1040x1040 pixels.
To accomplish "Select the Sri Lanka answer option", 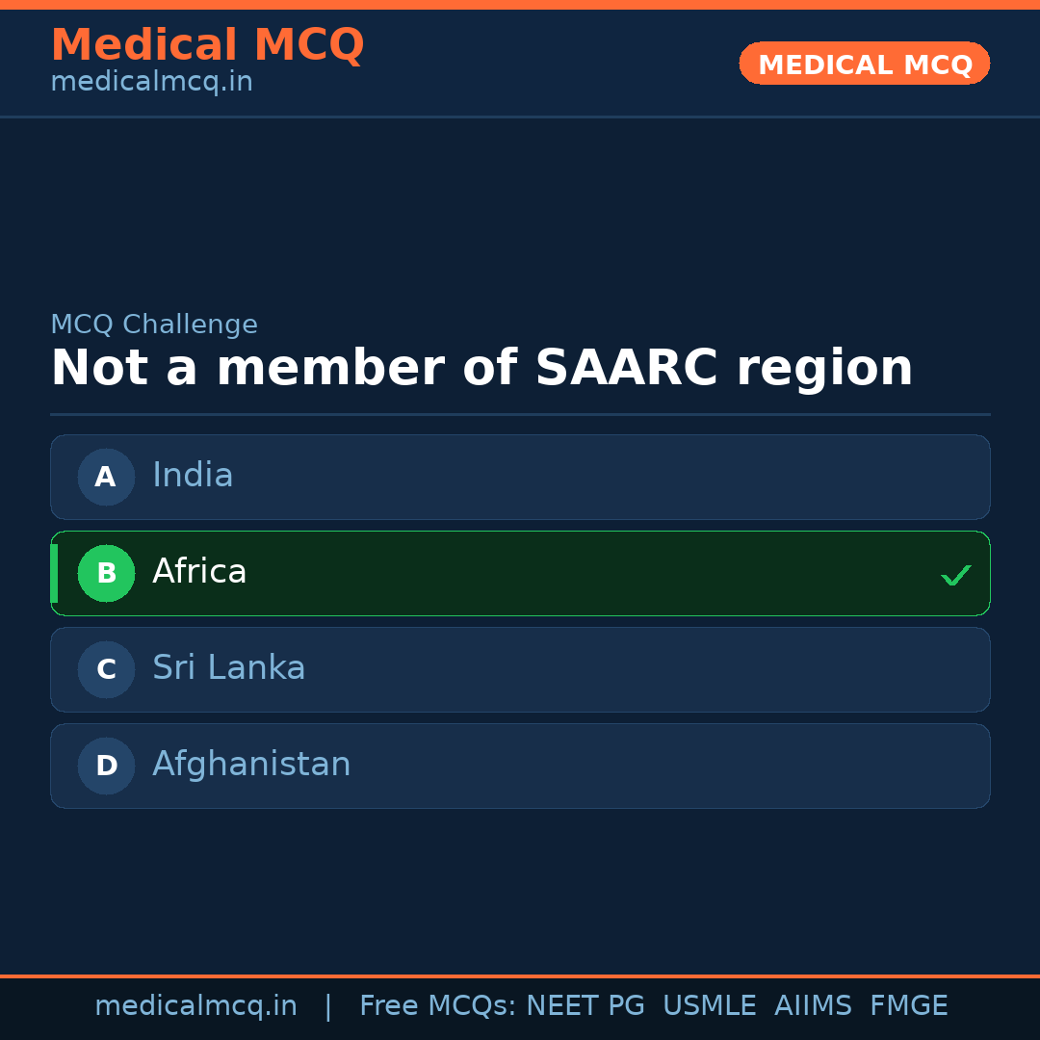I will tap(520, 669).
